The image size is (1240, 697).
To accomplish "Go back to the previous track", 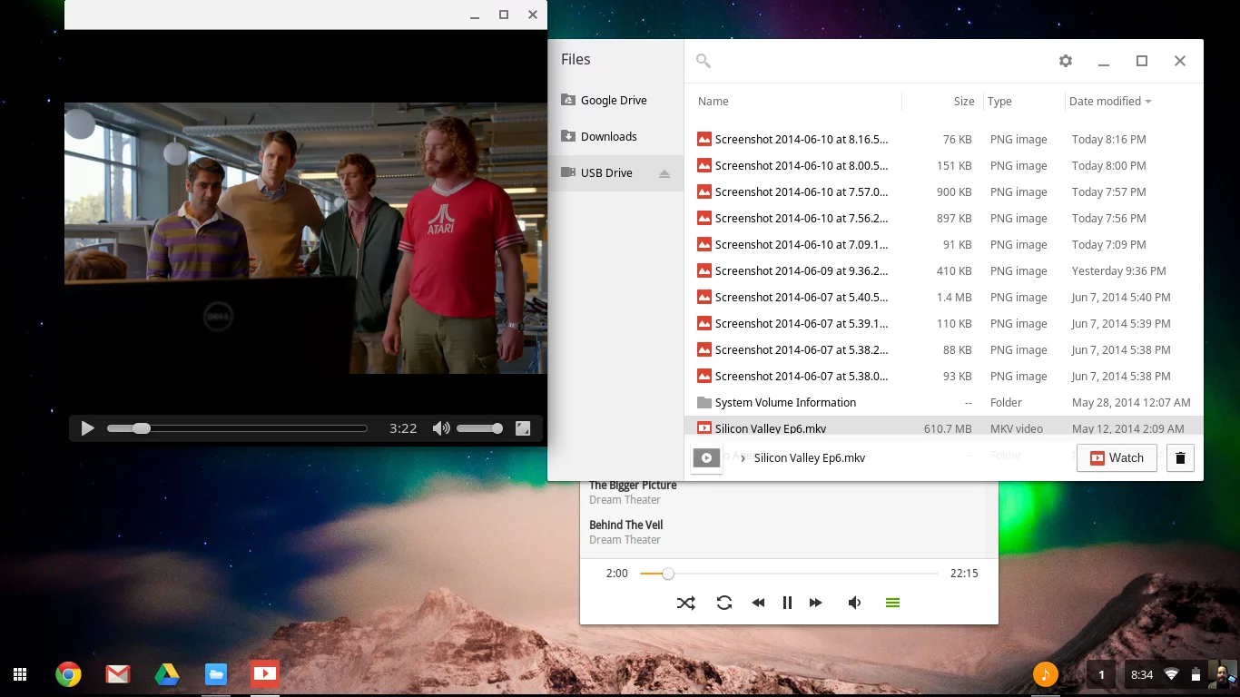I will pos(757,602).
